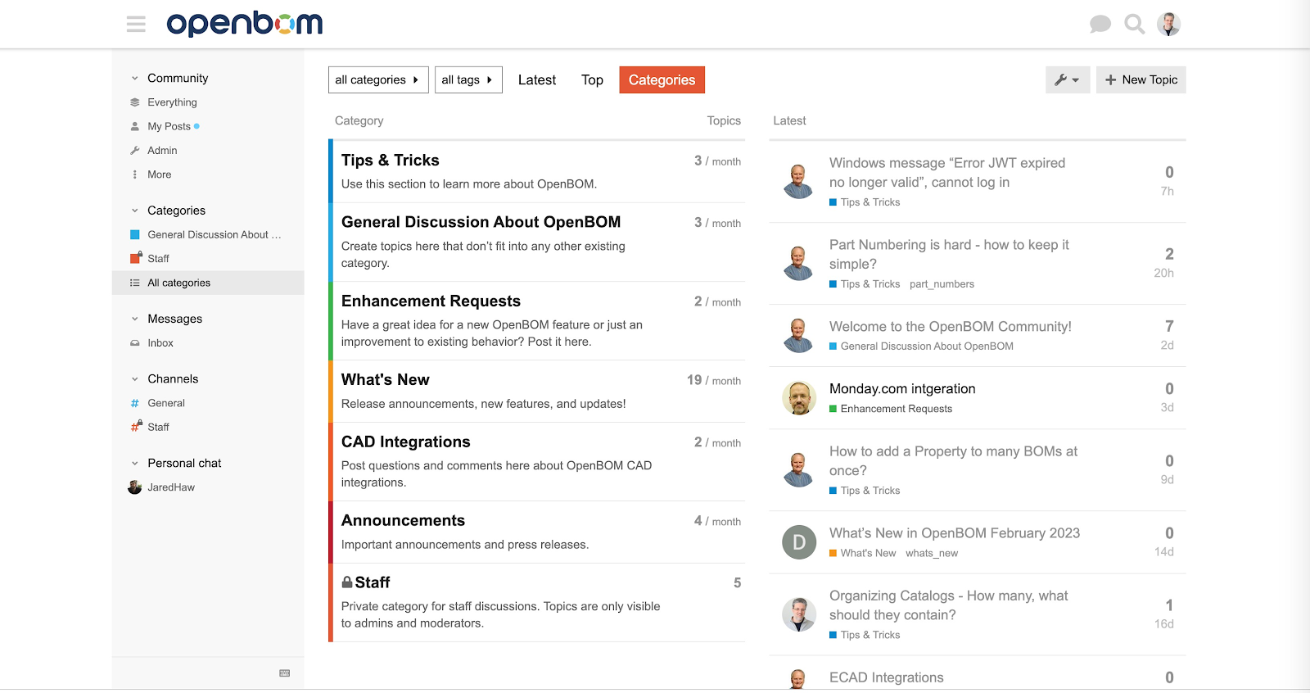Open Part Numbering is hard topic
The height and width of the screenshot is (693, 1310).
(949, 254)
